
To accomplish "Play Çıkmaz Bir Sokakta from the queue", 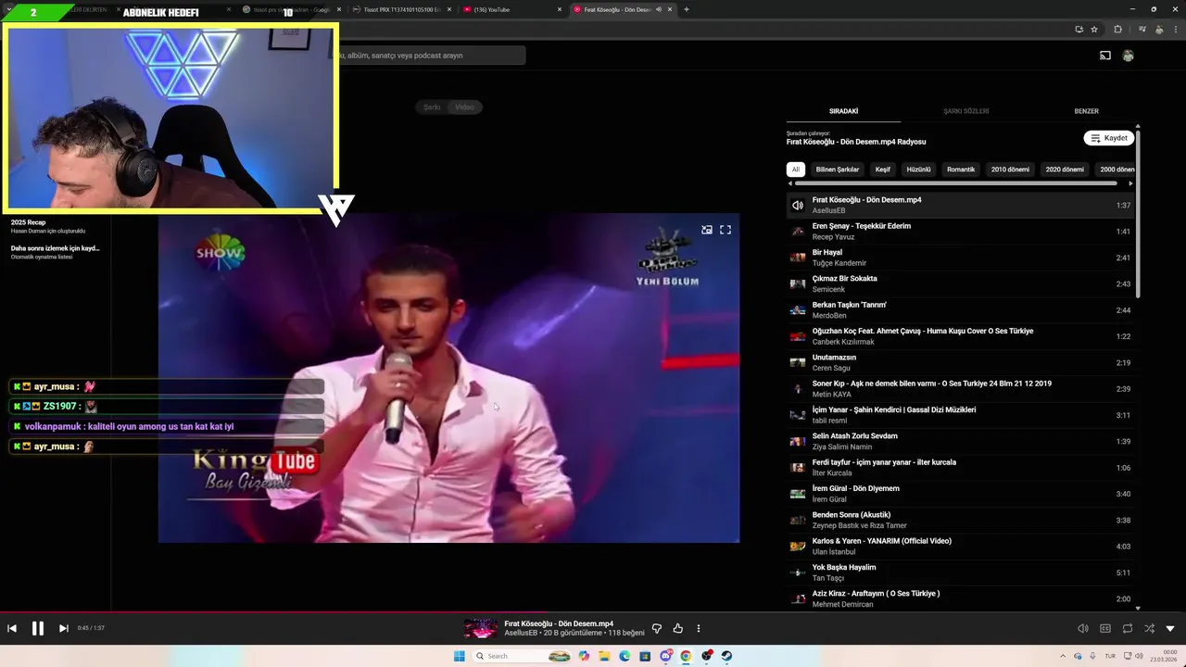I will pyautogui.click(x=959, y=283).
